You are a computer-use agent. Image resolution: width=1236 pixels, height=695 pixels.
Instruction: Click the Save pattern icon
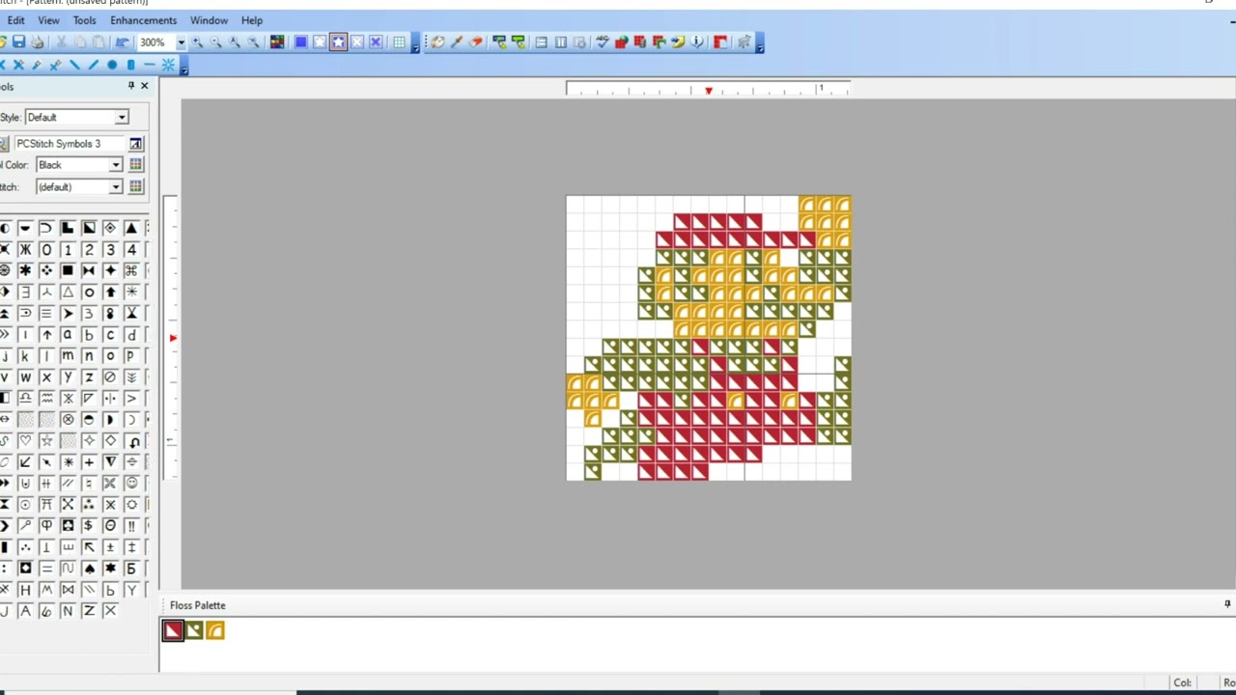pyautogui.click(x=18, y=42)
